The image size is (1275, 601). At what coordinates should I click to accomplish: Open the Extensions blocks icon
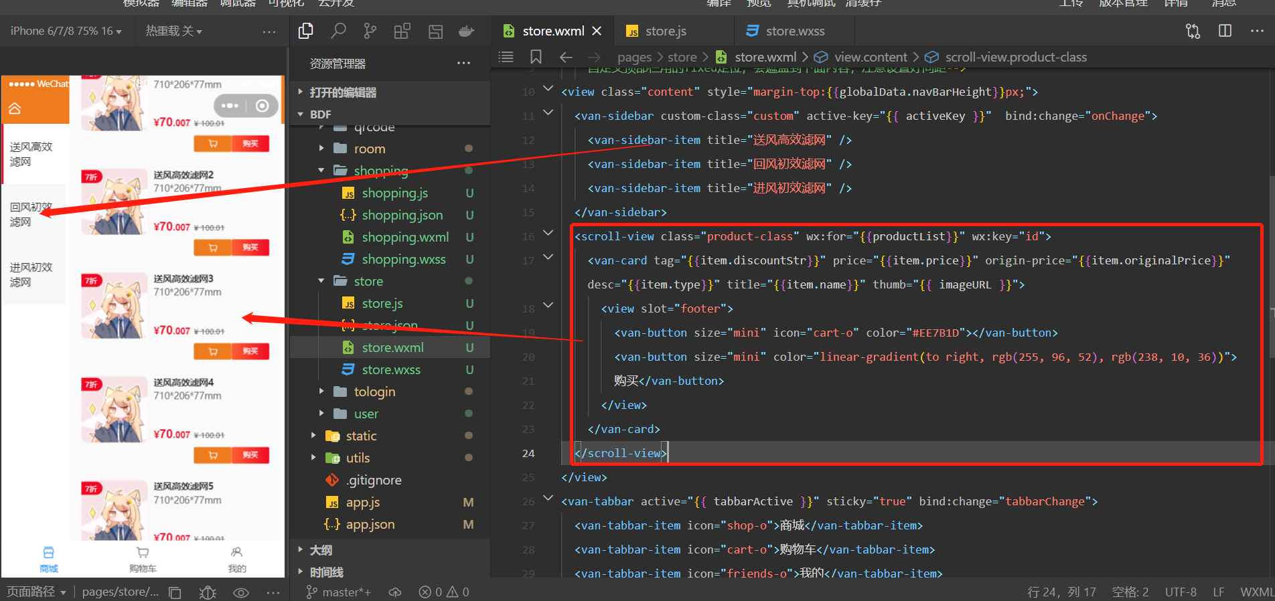402,31
